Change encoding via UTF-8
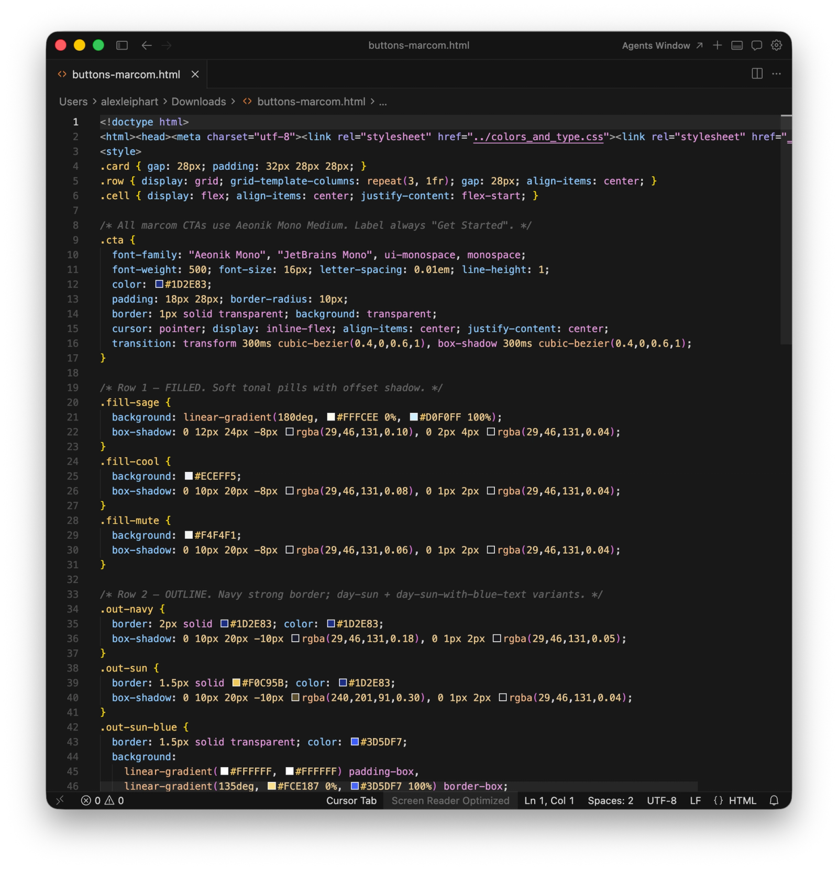The height and width of the screenshot is (870, 838). [661, 800]
